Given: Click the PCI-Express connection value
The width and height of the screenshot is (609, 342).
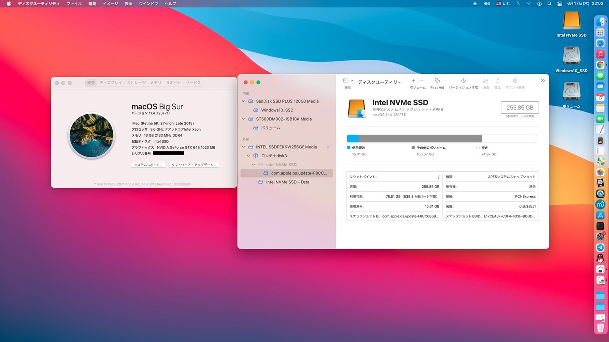Looking at the screenshot, I should pos(525,196).
